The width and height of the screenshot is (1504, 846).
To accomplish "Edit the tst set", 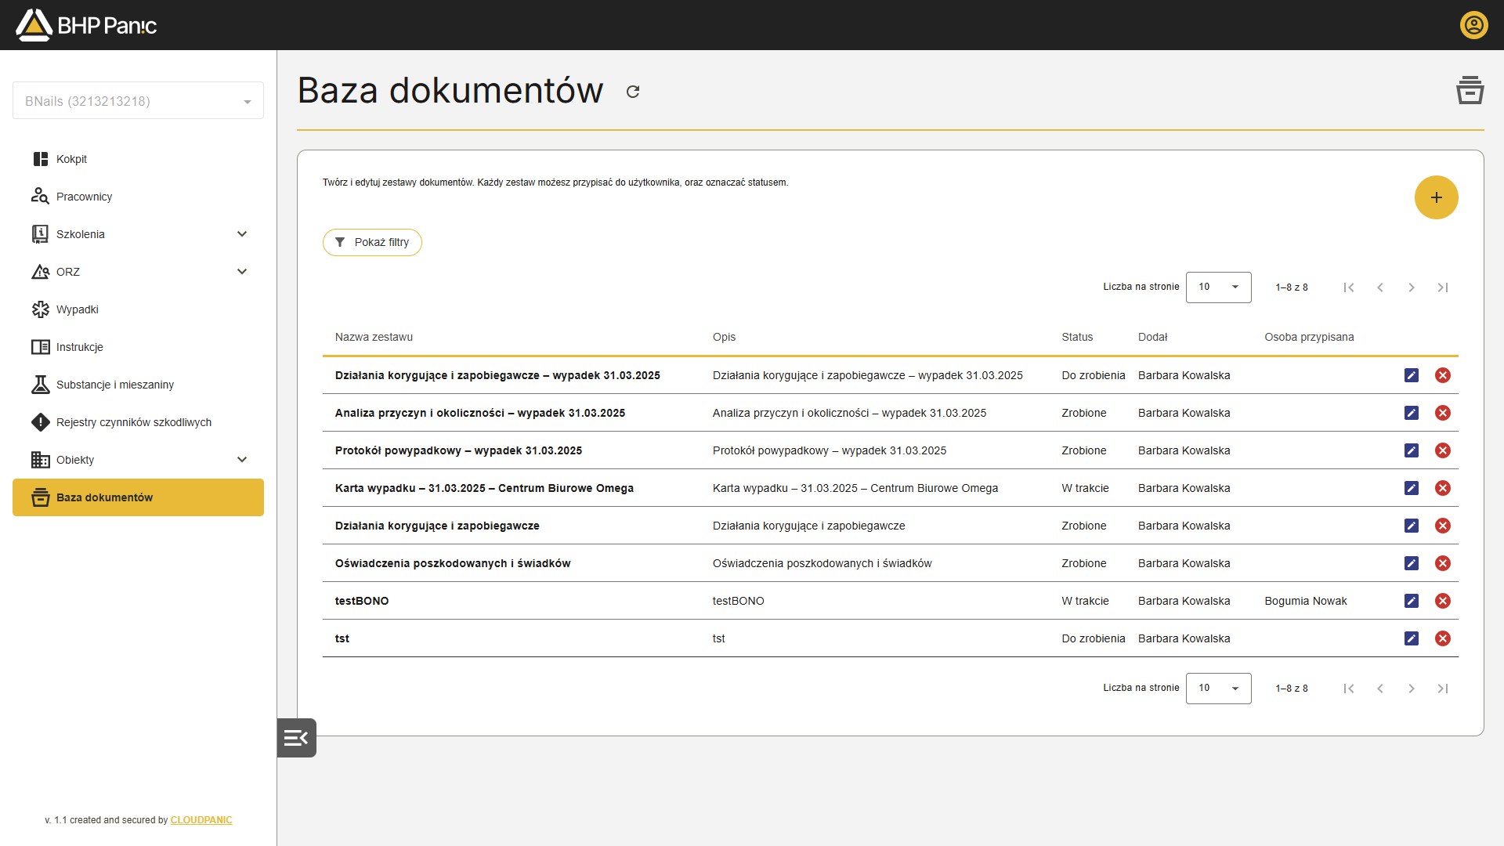I will (x=1412, y=638).
